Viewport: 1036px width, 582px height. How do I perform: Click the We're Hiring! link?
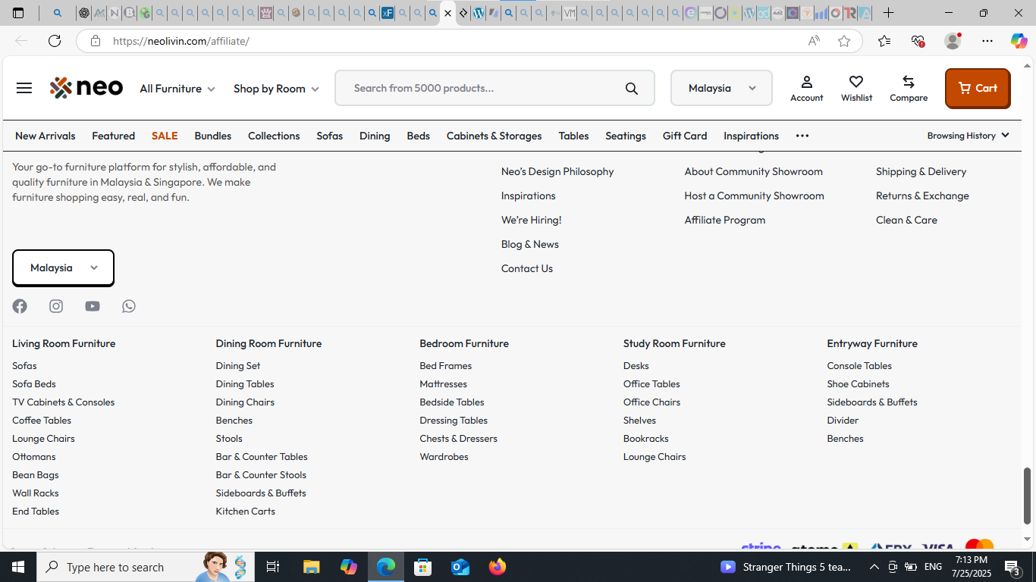coord(531,220)
